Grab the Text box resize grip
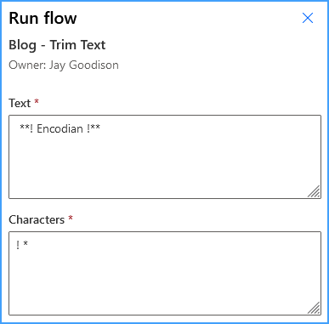 point(314,191)
